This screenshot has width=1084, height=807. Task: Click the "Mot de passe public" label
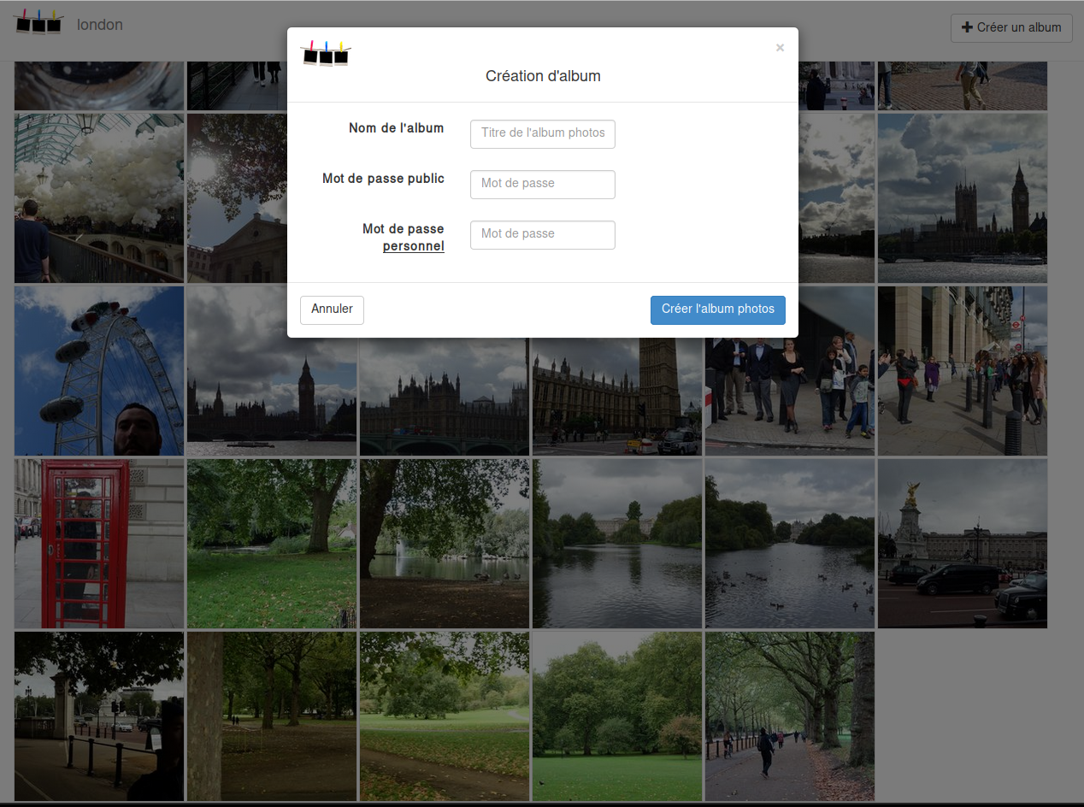point(383,179)
